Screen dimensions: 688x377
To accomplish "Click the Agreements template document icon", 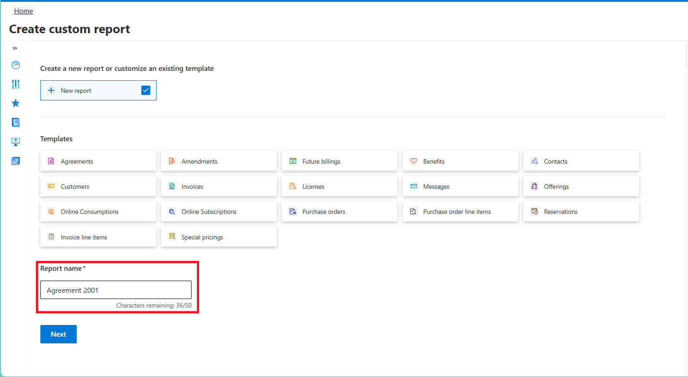I will click(51, 161).
